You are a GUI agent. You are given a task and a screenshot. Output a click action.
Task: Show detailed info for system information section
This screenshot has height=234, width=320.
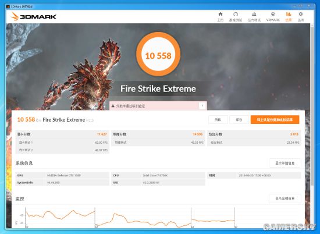pos(285,163)
